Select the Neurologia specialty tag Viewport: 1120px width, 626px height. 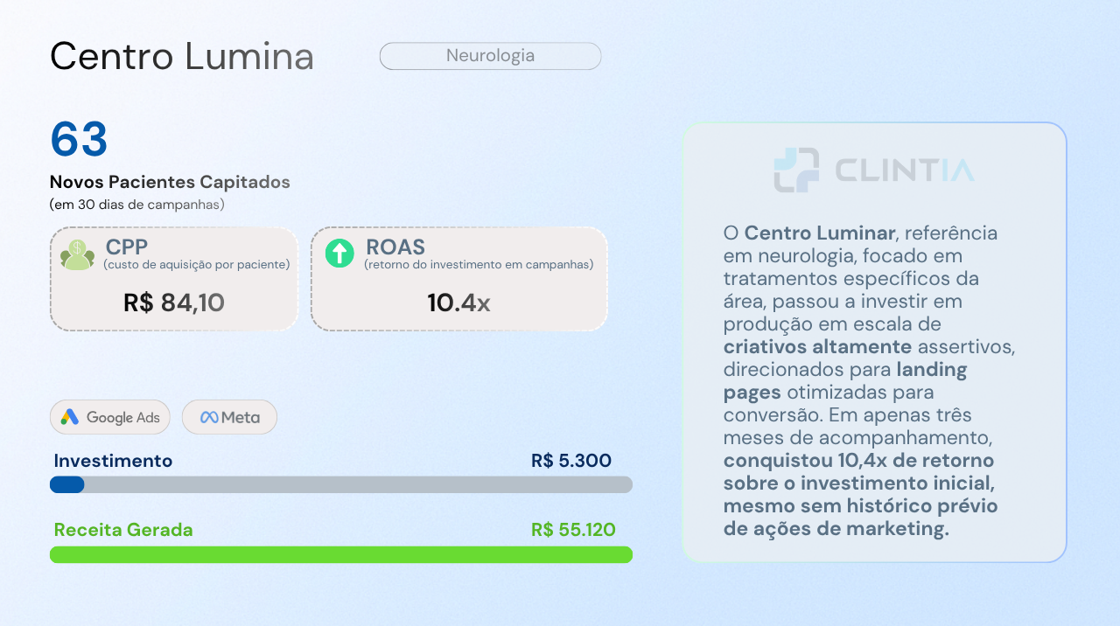490,56
